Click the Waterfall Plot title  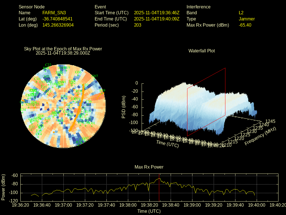point(202,51)
